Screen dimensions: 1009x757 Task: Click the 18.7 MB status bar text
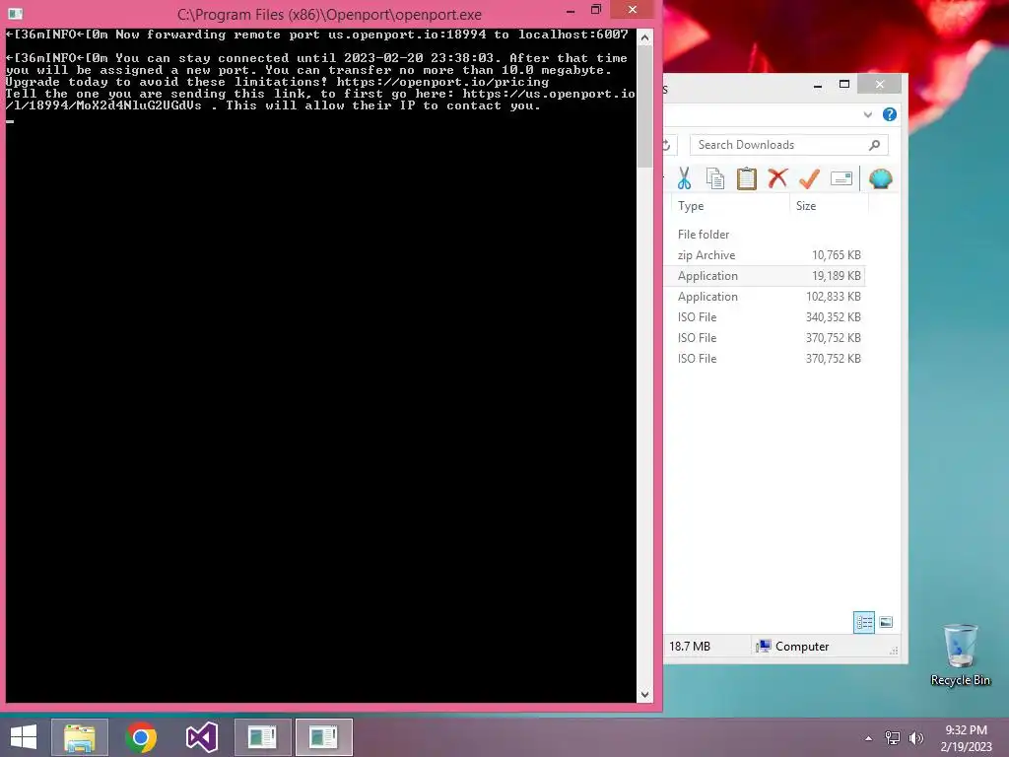point(690,647)
